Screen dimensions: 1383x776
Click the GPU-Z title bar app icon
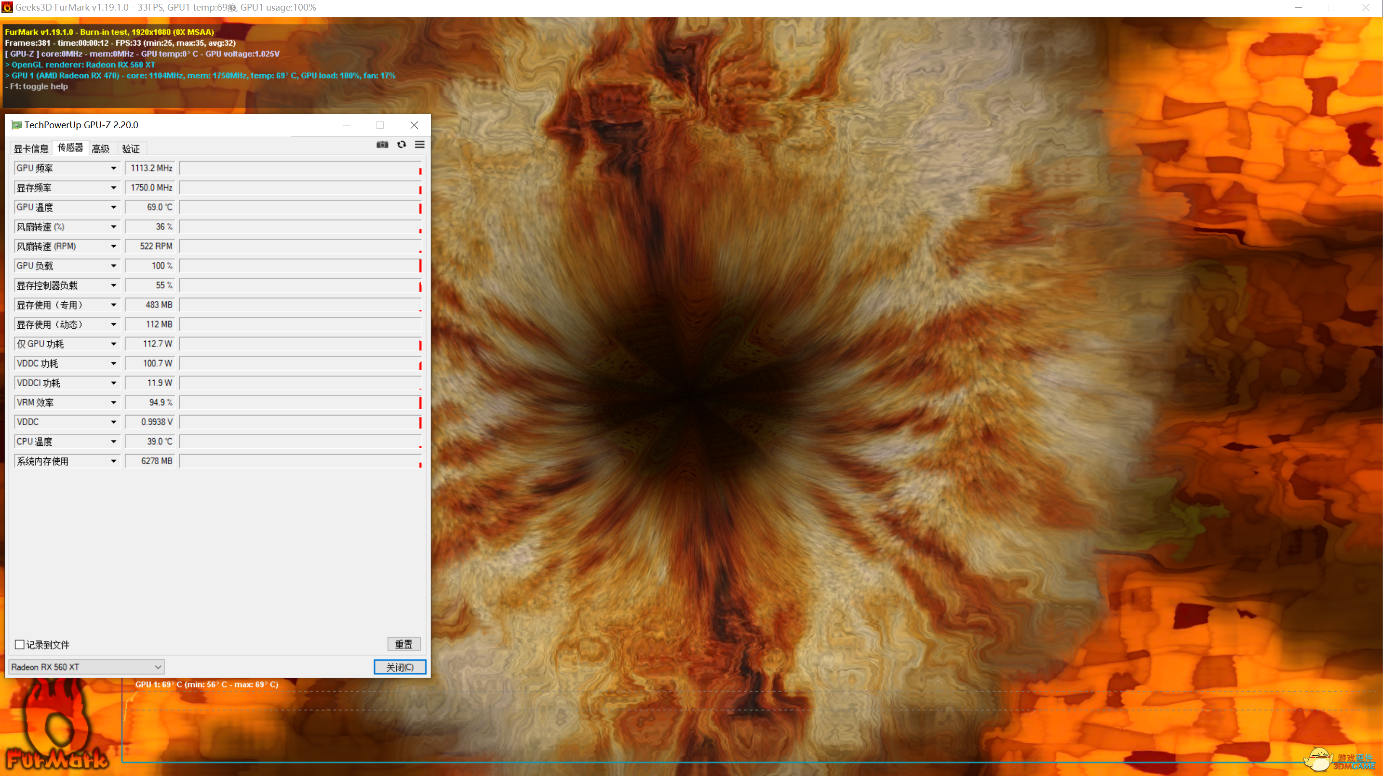[x=17, y=125]
